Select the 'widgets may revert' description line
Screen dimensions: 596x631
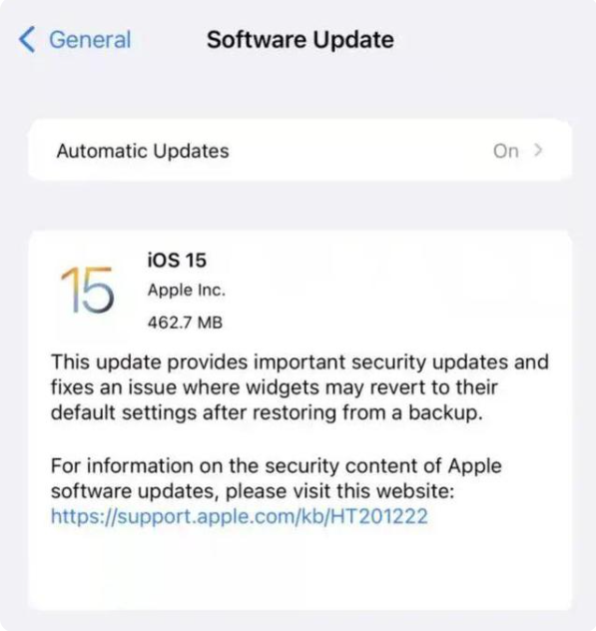(x=275, y=387)
